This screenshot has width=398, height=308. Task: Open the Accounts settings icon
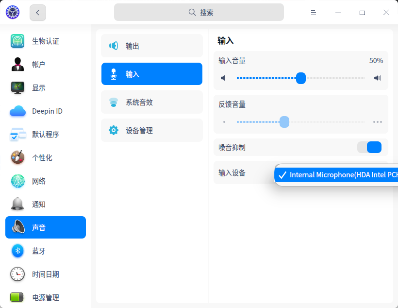click(x=17, y=64)
